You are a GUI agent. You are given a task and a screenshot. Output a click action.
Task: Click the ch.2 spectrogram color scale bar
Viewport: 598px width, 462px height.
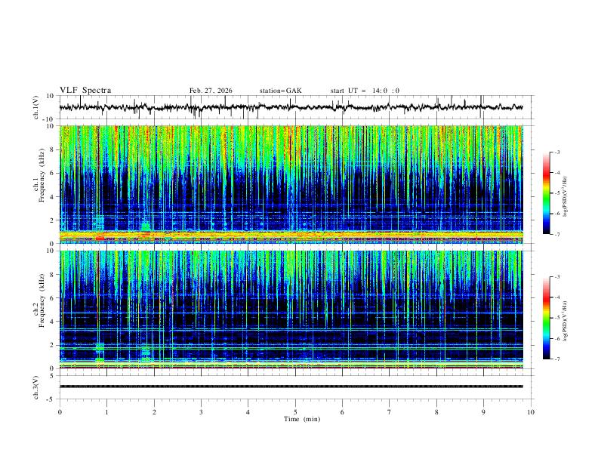tap(547, 318)
